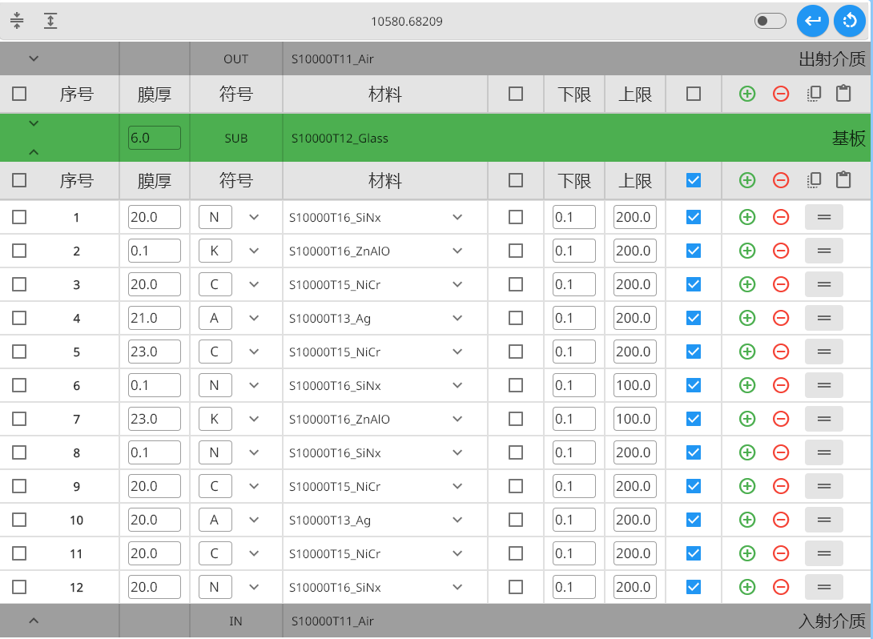Select the row 5 checkbox on left
The image size is (873, 639).
click(x=19, y=352)
